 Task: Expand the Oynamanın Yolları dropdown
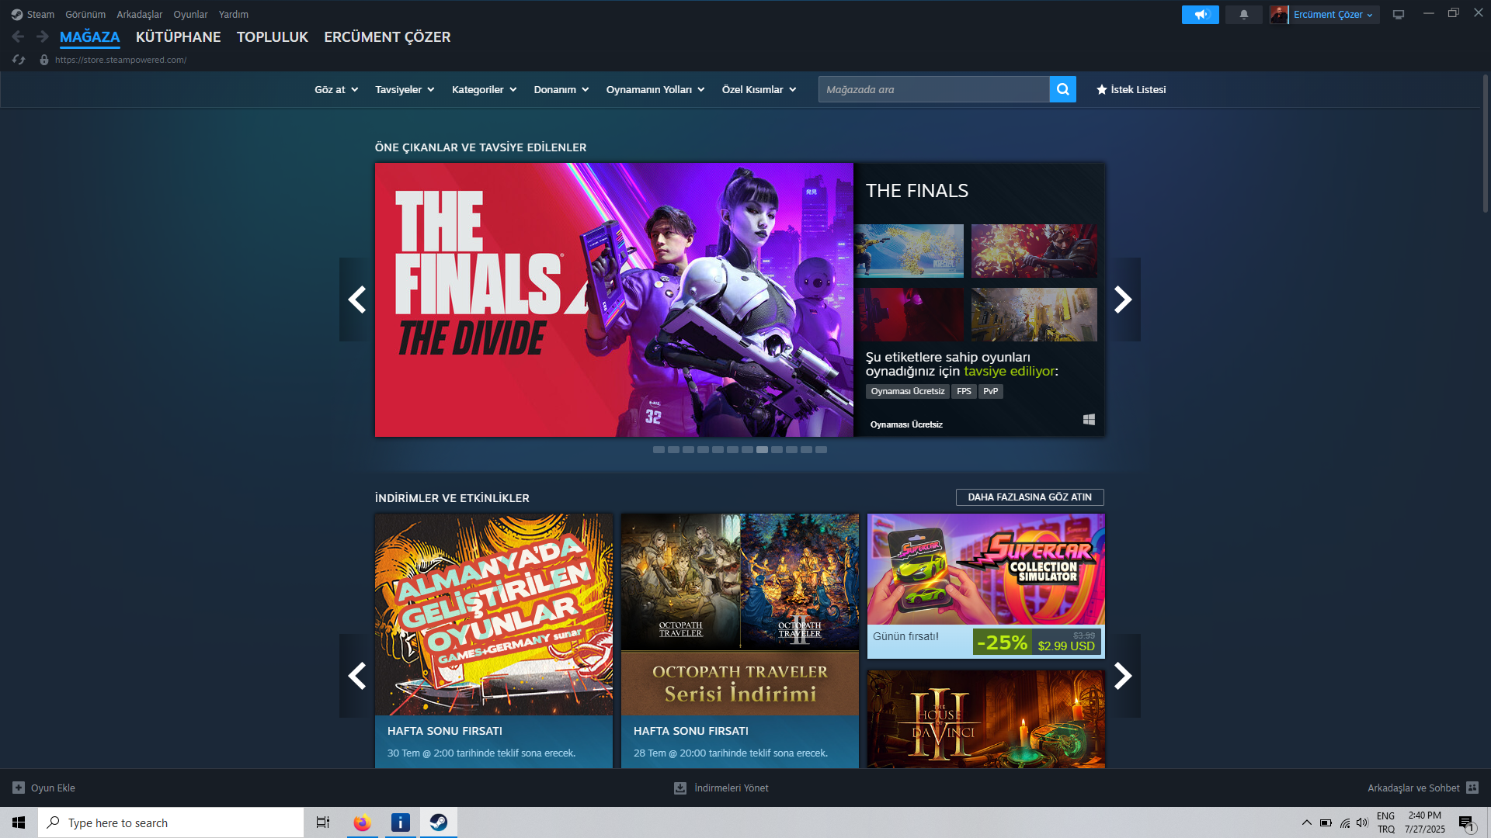tap(655, 89)
